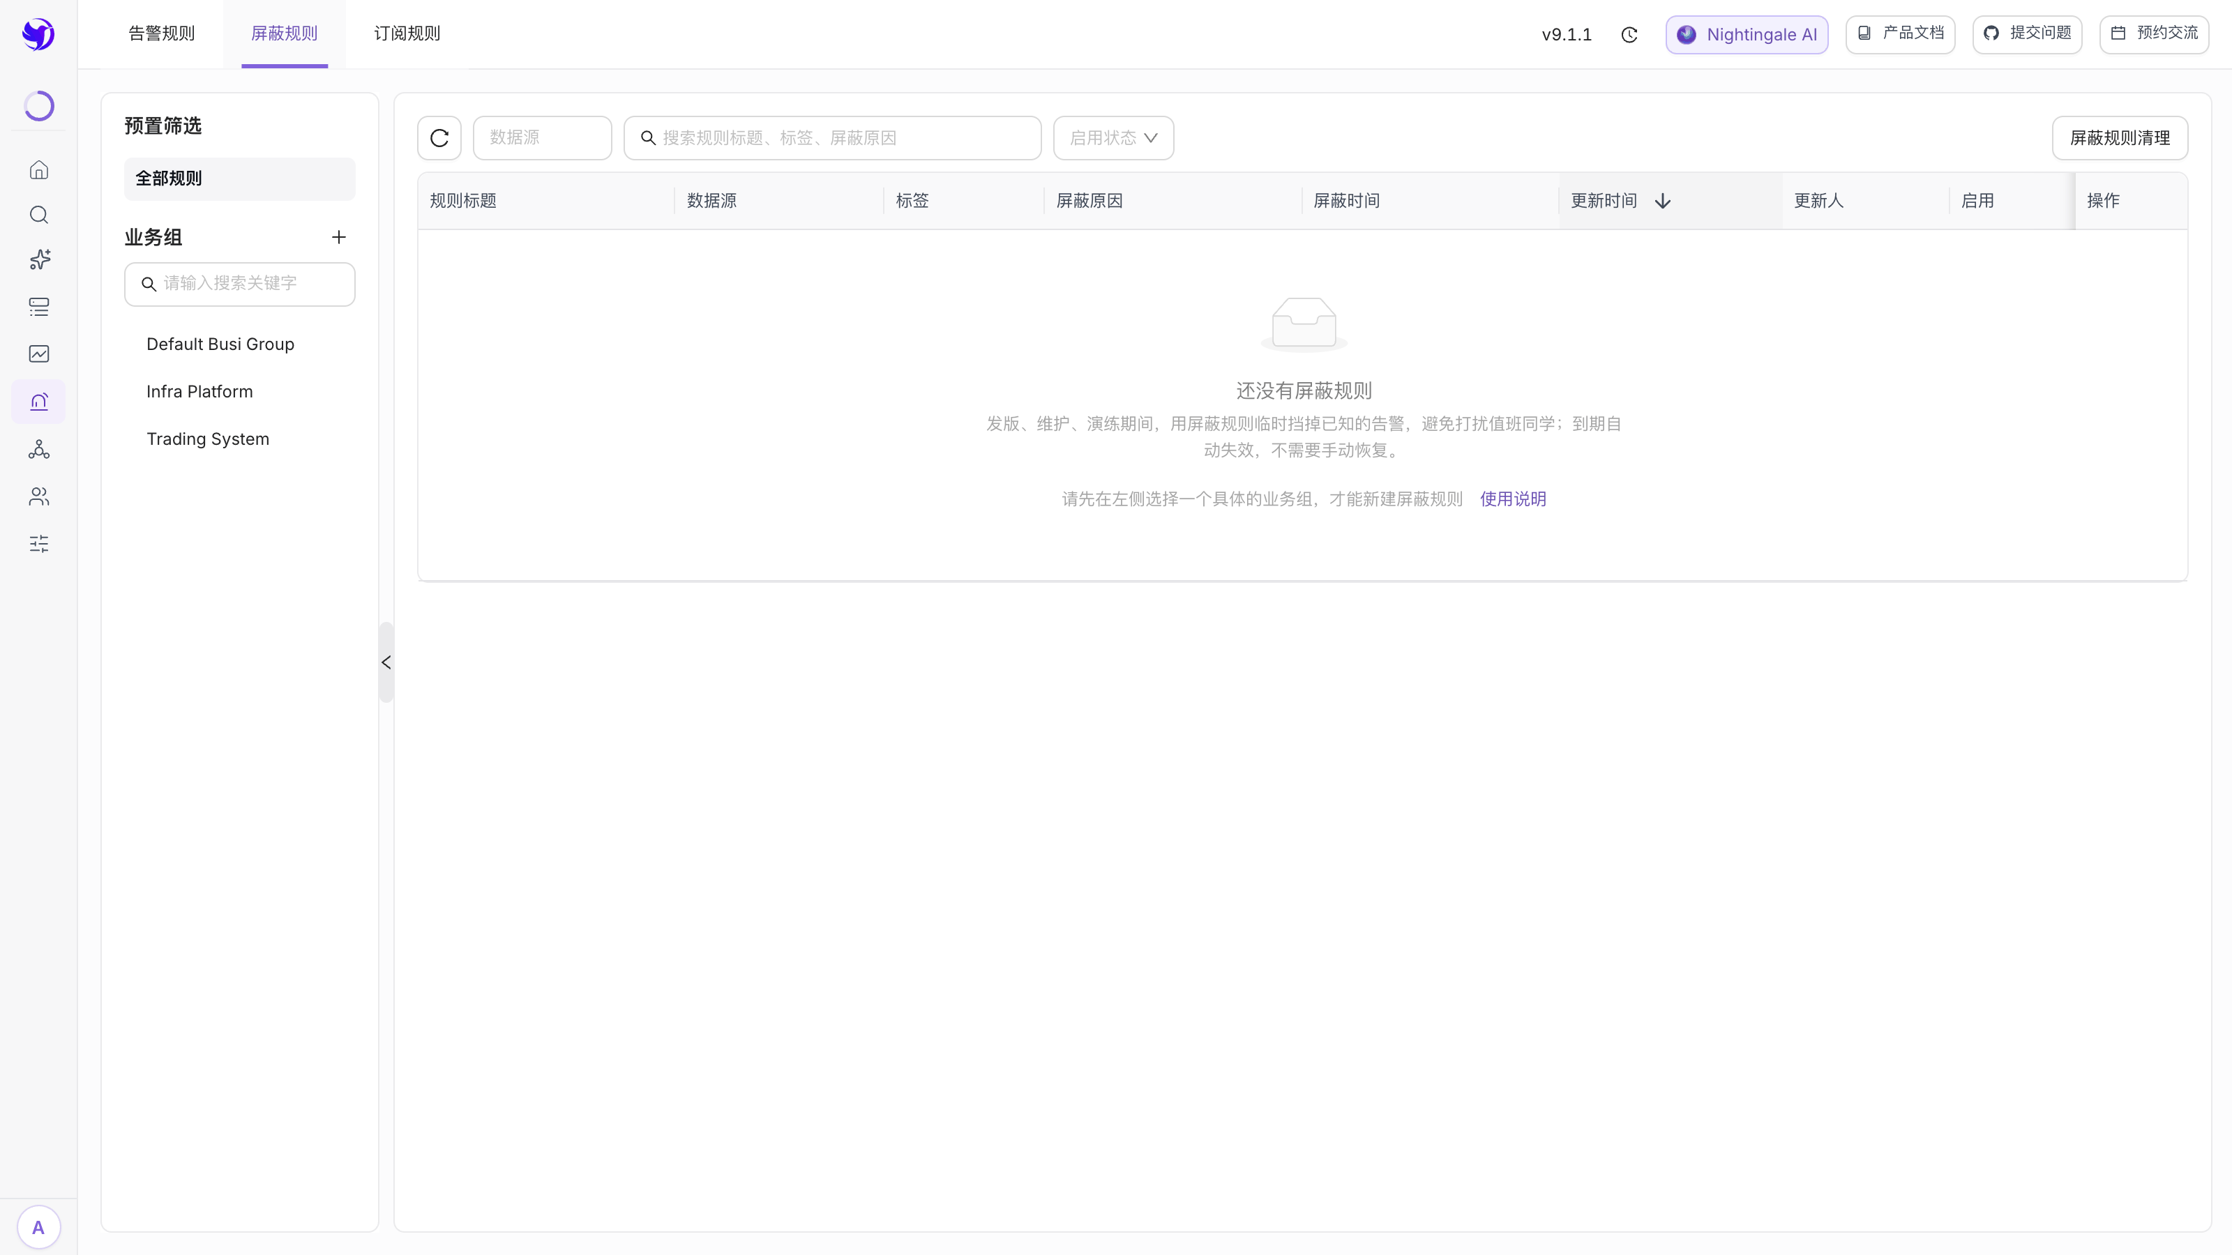2232x1255 pixels.
Task: Click 屏蔽规则清理 button
Action: (2120, 138)
